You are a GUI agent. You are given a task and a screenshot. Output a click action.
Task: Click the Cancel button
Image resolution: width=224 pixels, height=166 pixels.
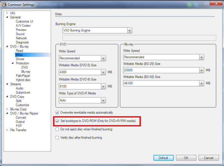click(x=209, y=158)
